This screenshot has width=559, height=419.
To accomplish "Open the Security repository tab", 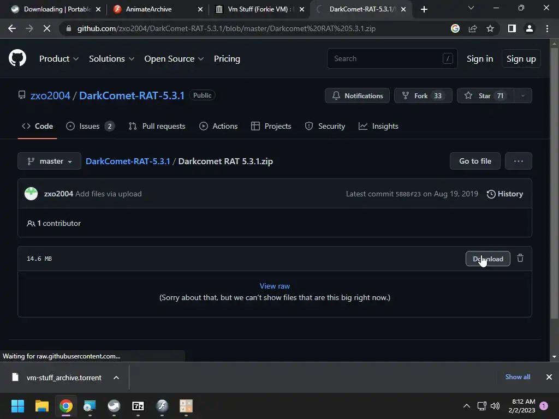I will coord(325,126).
